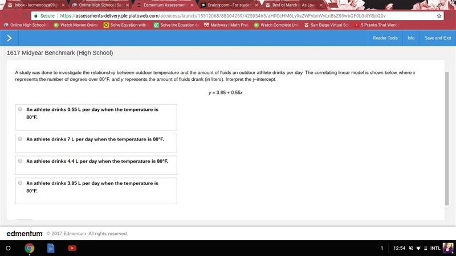Viewport: 456px width, 256px height.
Task: Click the battery lock tray icon
Action: [x=425, y=248]
